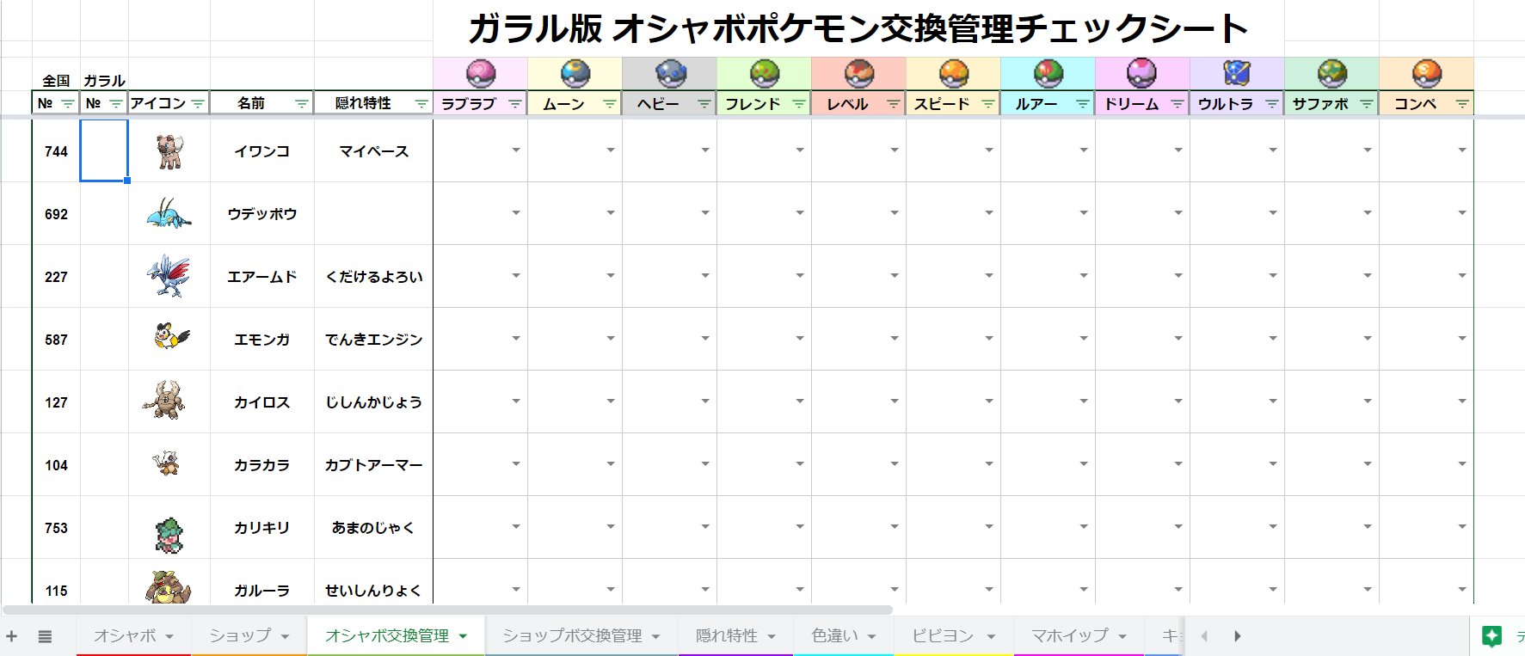Open オシャボ交換管理 tab menu arrow

coord(463,637)
